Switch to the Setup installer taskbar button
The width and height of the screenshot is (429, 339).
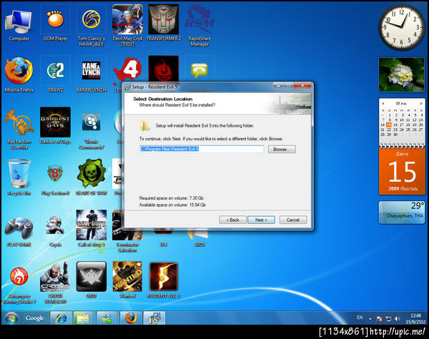pos(154,318)
